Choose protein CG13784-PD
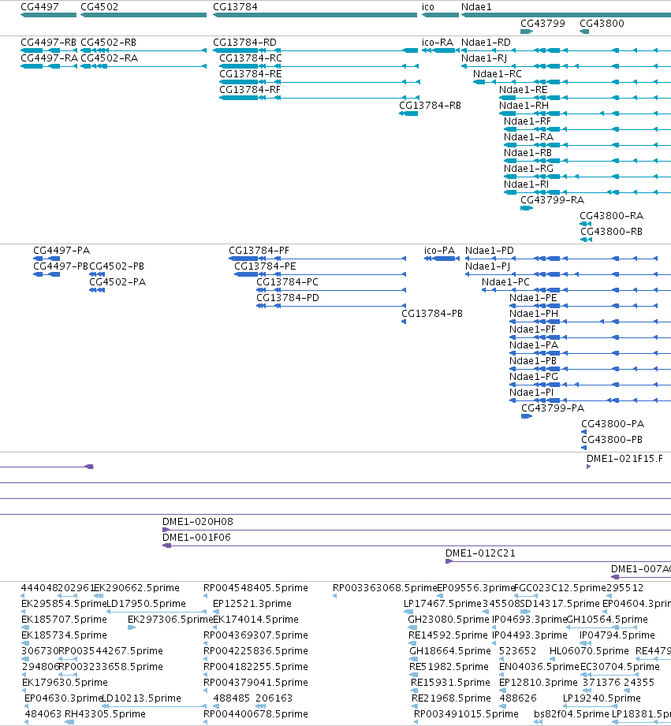The height and width of the screenshot is (726, 671). 288,298
